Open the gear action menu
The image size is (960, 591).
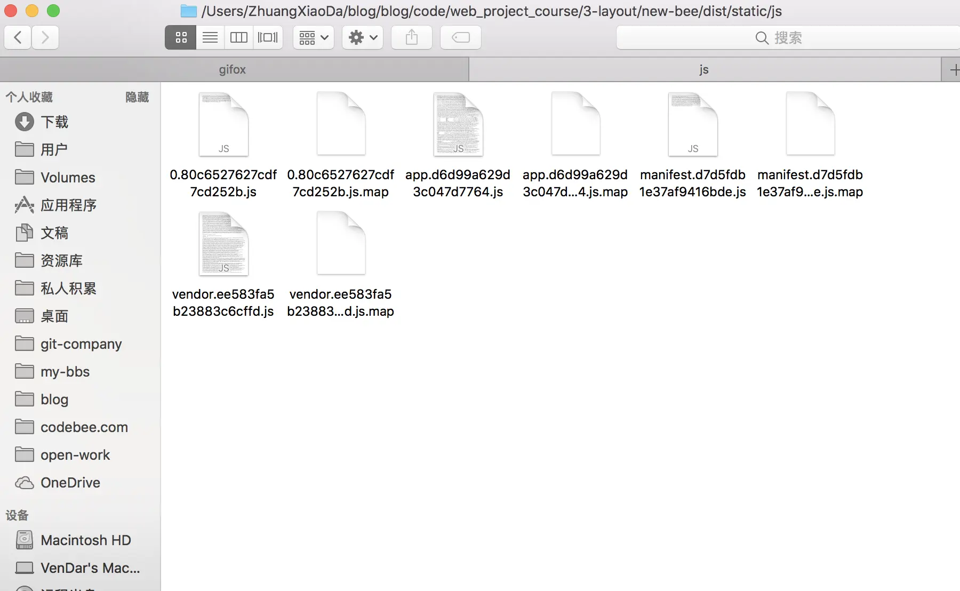363,37
